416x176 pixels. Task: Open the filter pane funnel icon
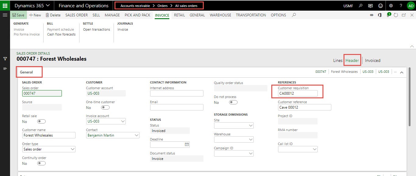point(5,59)
